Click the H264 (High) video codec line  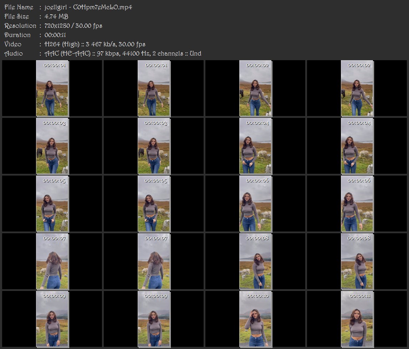[x=95, y=44]
